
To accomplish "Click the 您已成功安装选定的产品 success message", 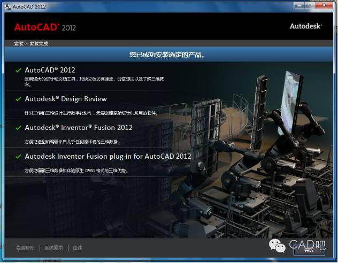I will [x=167, y=55].
